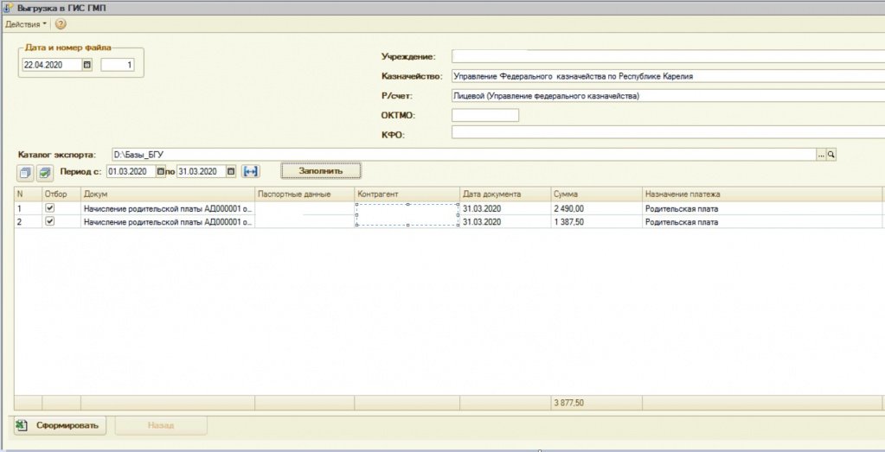Check all rows with green-check icon
This screenshot has width=885, height=452.
click(x=45, y=172)
